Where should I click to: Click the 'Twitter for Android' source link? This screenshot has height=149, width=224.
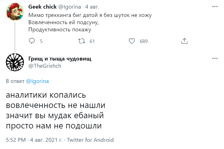point(90,140)
